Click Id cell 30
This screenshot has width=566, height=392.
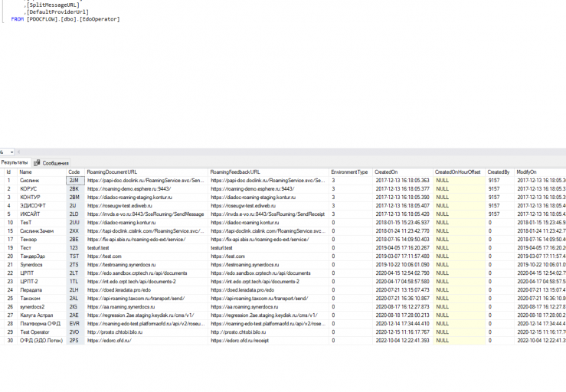(x=10, y=341)
